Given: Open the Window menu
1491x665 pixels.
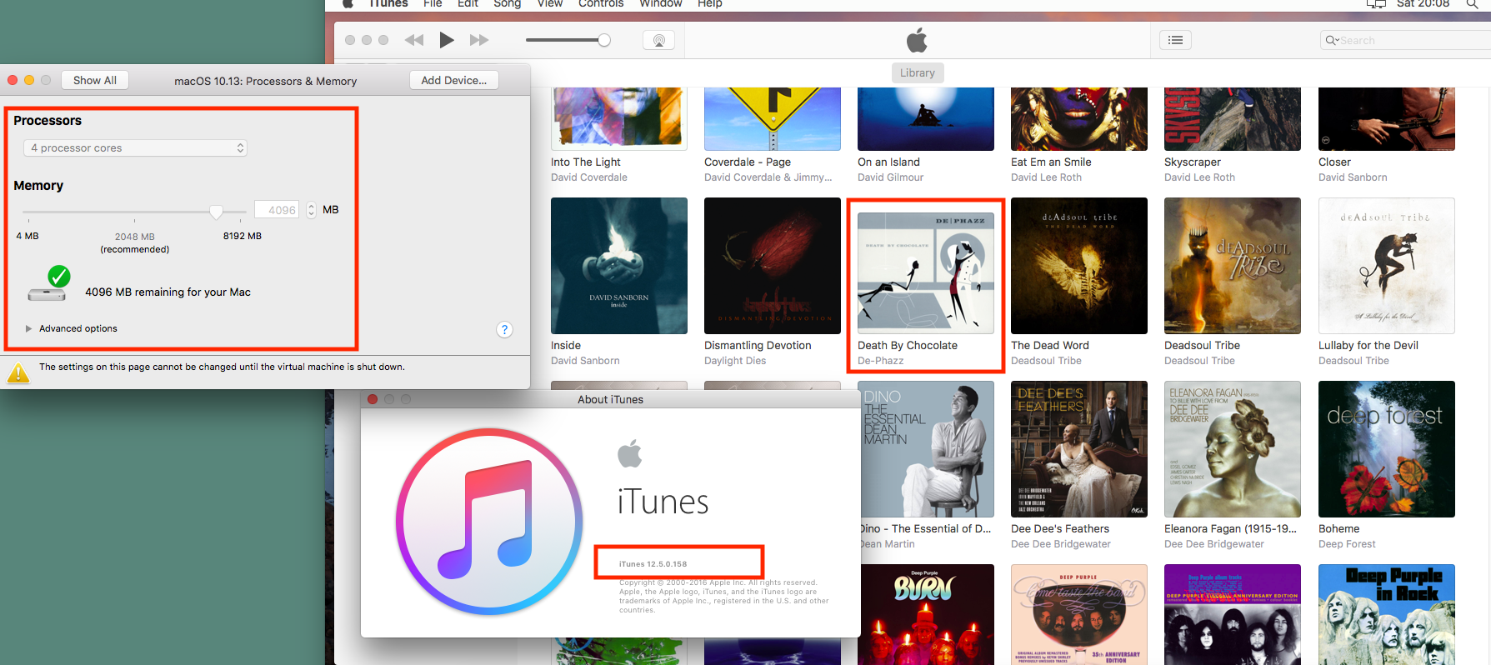Looking at the screenshot, I should click(x=661, y=3).
